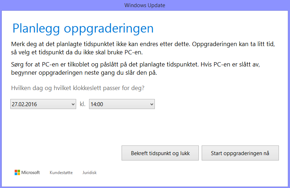Click the question text Hvilken dag og hvilket klokkeslett
This screenshot has width=290, height=188.
tap(78, 88)
